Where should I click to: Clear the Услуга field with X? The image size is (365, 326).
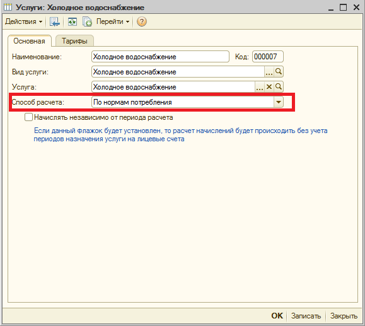(269, 87)
